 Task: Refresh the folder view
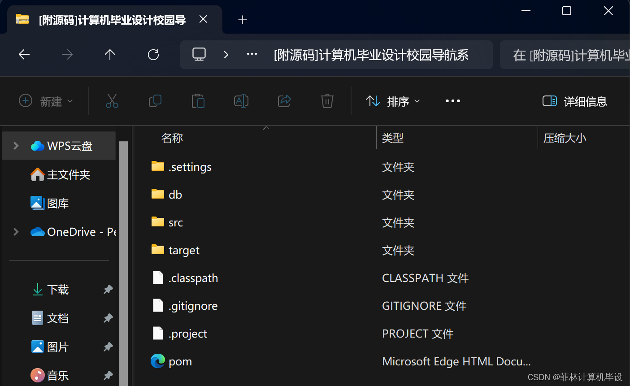[x=153, y=54]
